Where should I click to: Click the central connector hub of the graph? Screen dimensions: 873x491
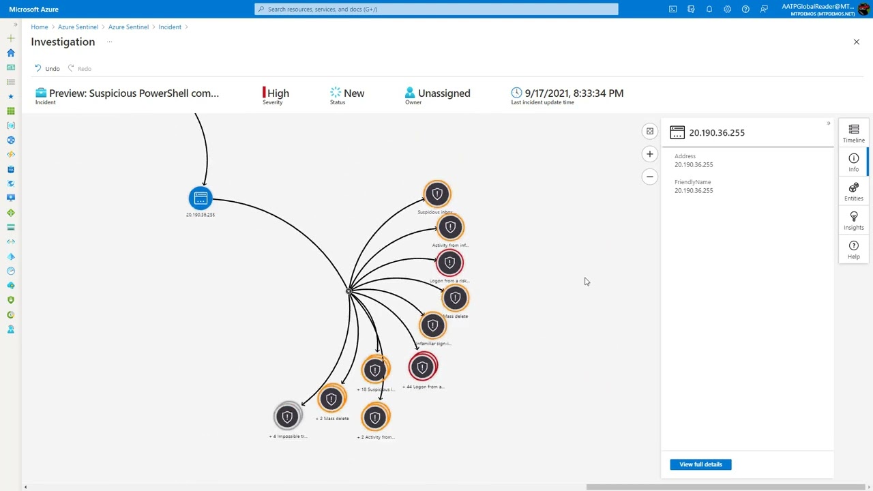tap(349, 291)
